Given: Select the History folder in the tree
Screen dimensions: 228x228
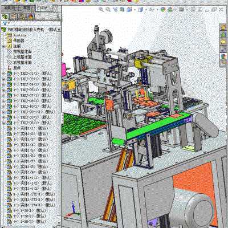Looking at the screenshot, I should coord(17,35).
